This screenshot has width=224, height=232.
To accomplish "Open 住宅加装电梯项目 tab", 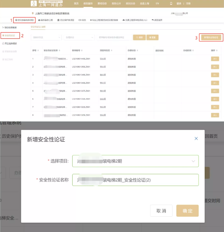I will click(24, 20).
